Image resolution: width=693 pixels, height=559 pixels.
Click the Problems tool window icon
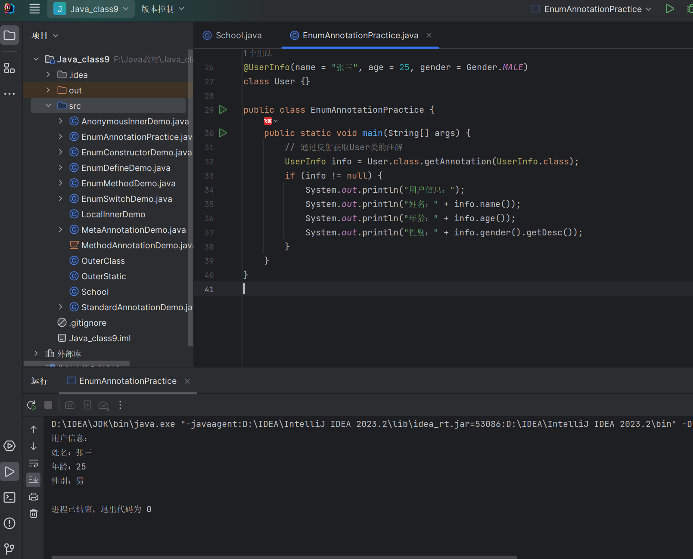click(9, 523)
